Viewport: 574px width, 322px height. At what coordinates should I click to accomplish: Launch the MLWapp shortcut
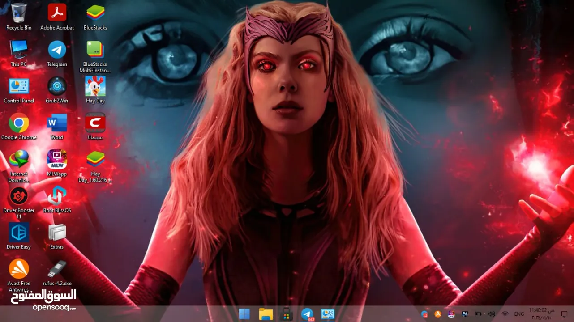(x=57, y=163)
